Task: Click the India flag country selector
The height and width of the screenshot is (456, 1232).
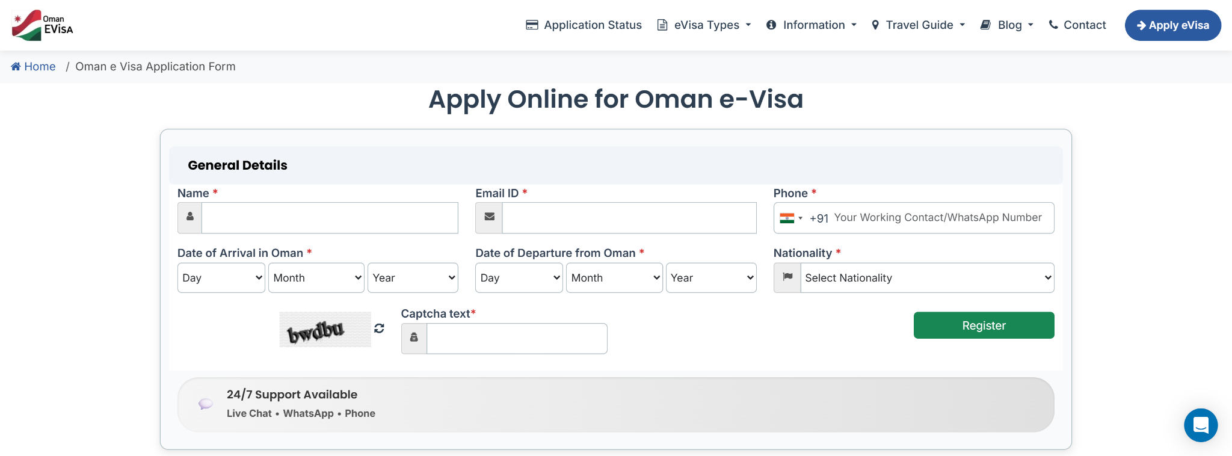Action: pyautogui.click(x=790, y=218)
